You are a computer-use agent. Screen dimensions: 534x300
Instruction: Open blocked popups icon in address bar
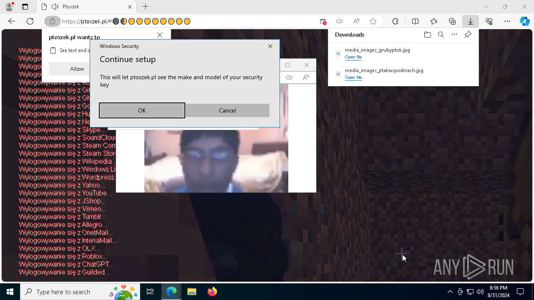coord(323,21)
